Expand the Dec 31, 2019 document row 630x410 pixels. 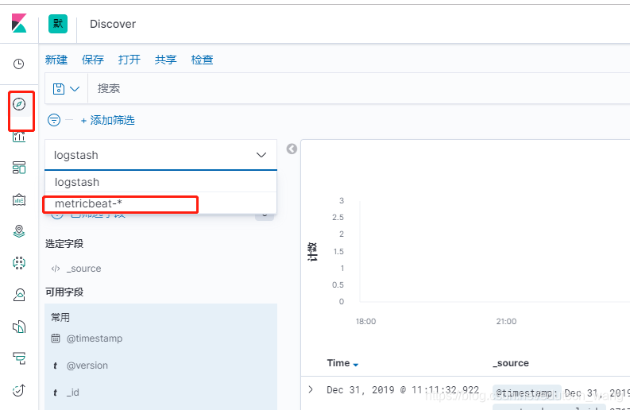pos(311,389)
